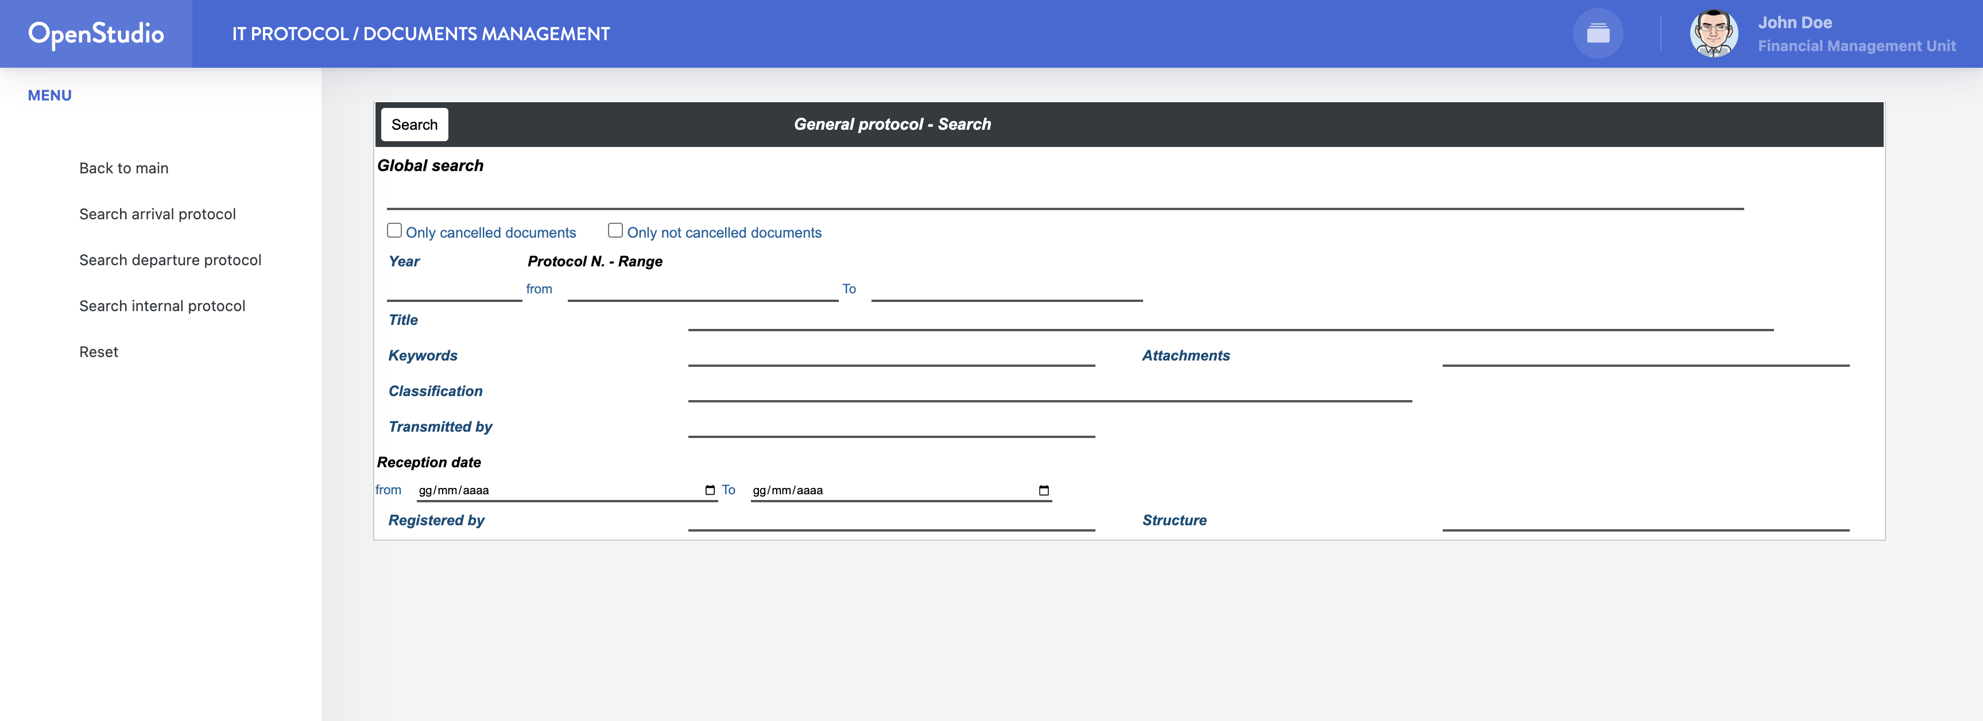
Task: Click John Doe user name
Action: tap(1794, 22)
